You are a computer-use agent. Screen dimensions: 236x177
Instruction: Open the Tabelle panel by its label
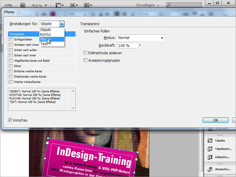[220, 141]
